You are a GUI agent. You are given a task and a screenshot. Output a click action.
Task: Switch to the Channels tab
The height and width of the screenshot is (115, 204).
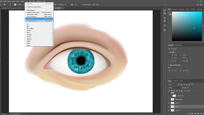(x=175, y=81)
